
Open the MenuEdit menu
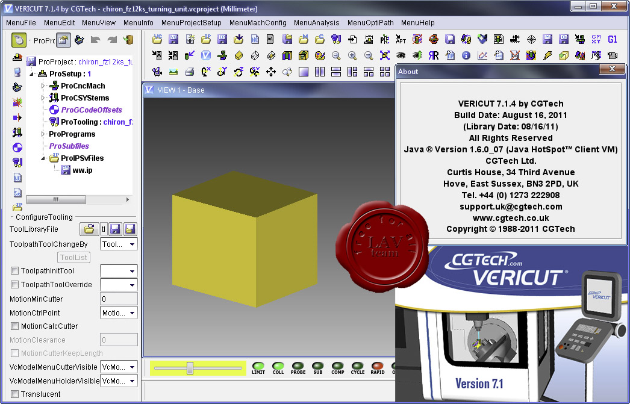coord(60,23)
